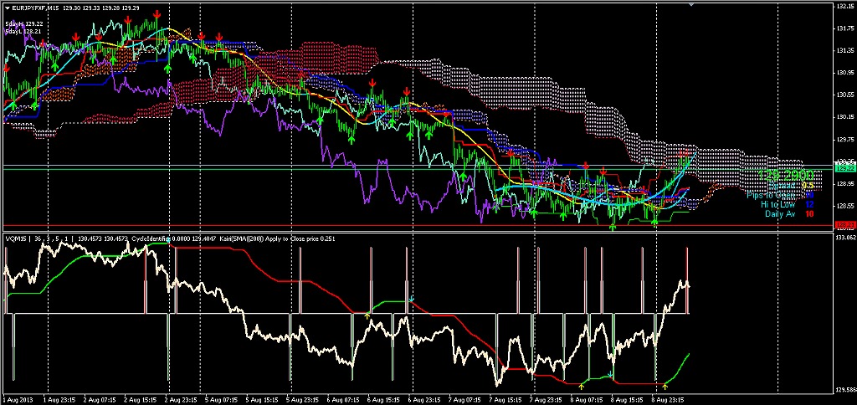Click the 132.15 value on price scale
Image resolution: width=857 pixels, height=405 pixels.
[844, 7]
